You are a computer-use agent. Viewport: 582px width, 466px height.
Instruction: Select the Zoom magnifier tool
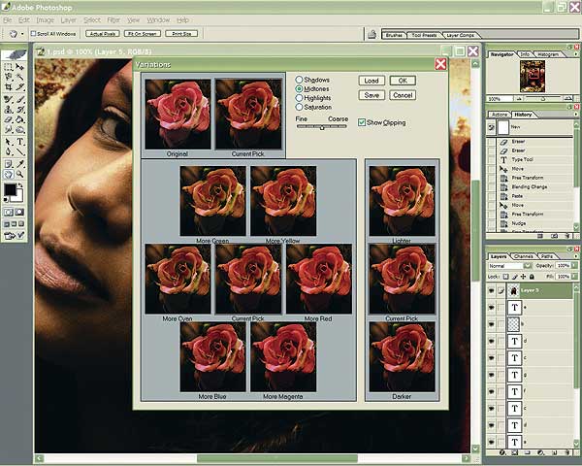coord(21,175)
